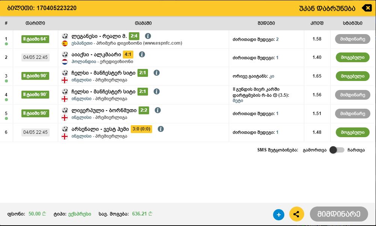Screen dimensions: 376x226
Task: Open info icon for Arsenal - West Ham match
Action: click(x=161, y=129)
